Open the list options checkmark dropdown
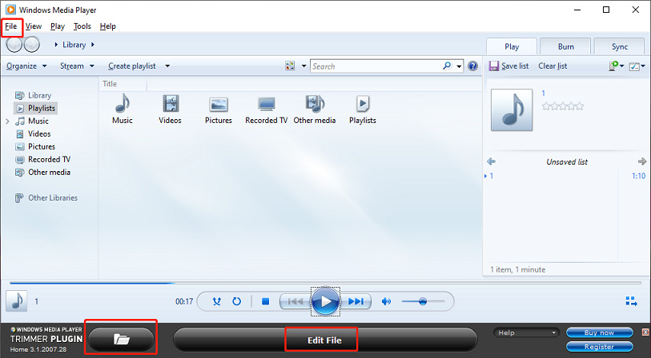This screenshot has width=651, height=358. [637, 66]
